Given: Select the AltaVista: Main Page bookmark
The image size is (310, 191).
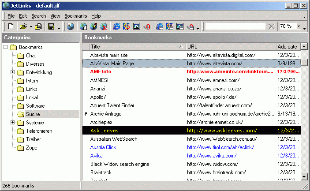Looking at the screenshot, I should pyautogui.click(x=191, y=63).
